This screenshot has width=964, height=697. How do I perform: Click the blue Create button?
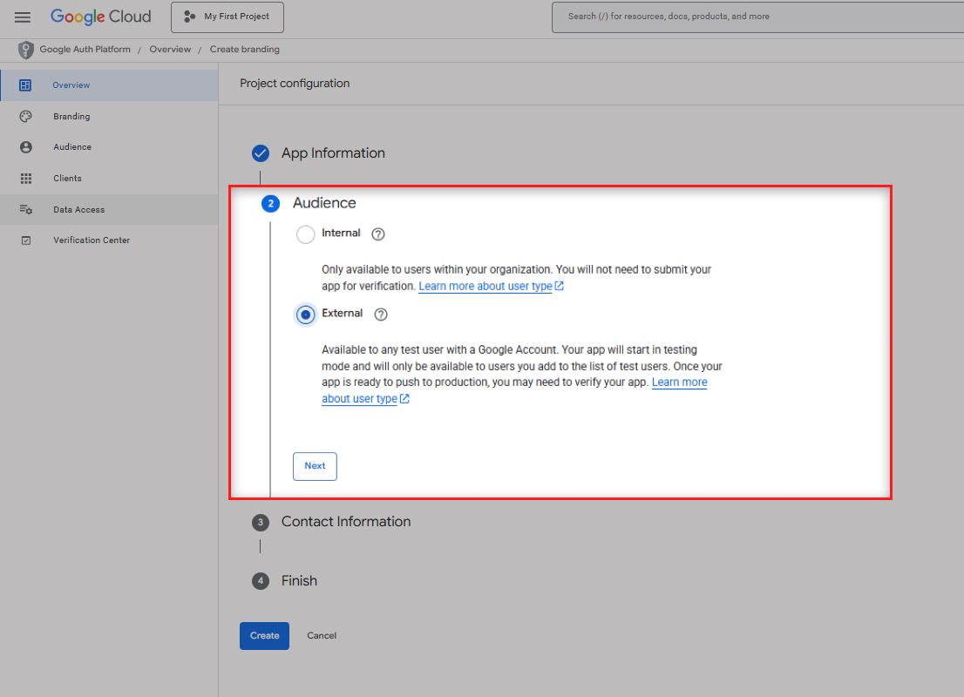(264, 636)
